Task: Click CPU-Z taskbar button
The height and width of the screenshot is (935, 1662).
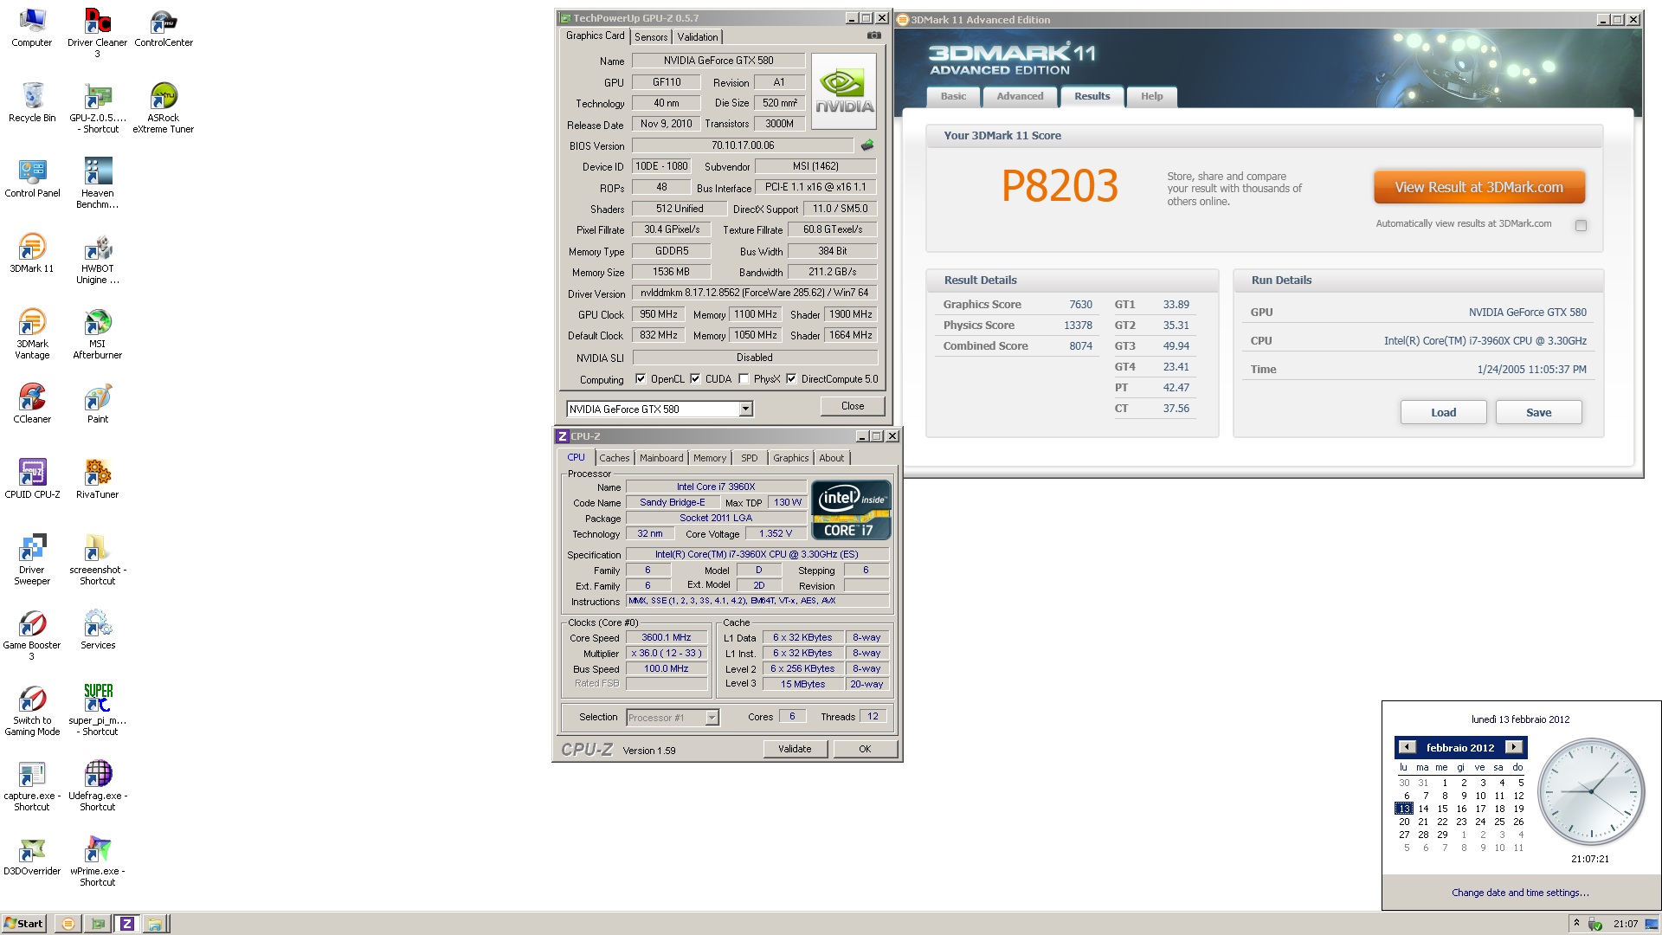Action: pos(126,924)
